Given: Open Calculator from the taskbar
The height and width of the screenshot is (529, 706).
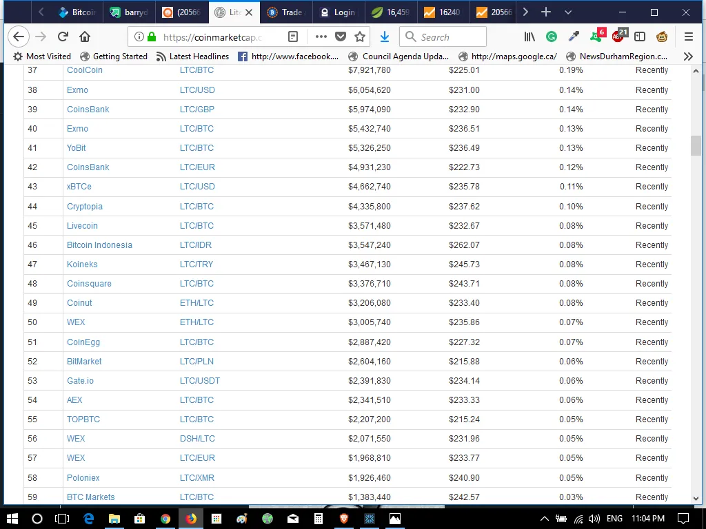Looking at the screenshot, I should [319, 519].
